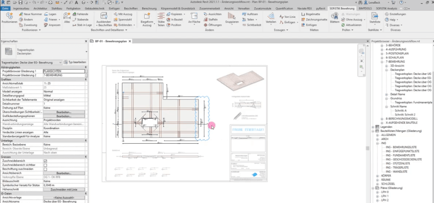Open the Tragwerksplan view selector dropdown
This screenshot has height=203, width=434.
[x=31, y=62]
